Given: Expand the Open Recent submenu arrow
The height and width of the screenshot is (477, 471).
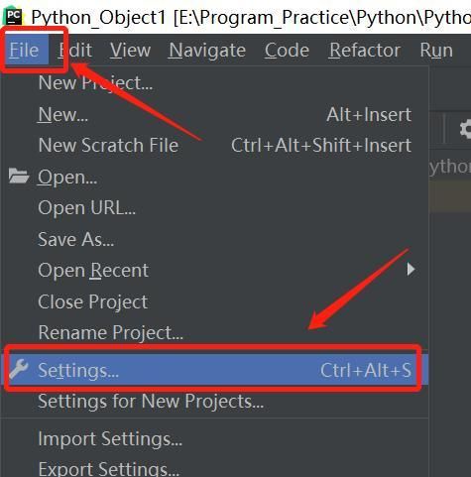Looking at the screenshot, I should point(411,270).
